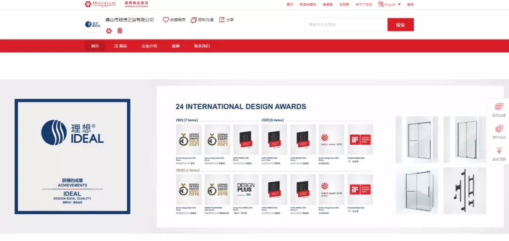The width and height of the screenshot is (509, 241).
Task: Open 采购商 buyers menu item
Action: (x=344, y=5)
